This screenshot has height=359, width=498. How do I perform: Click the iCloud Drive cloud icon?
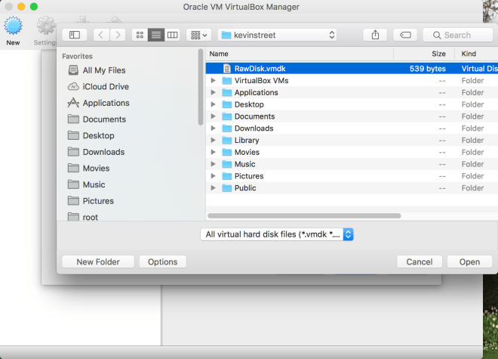[73, 87]
